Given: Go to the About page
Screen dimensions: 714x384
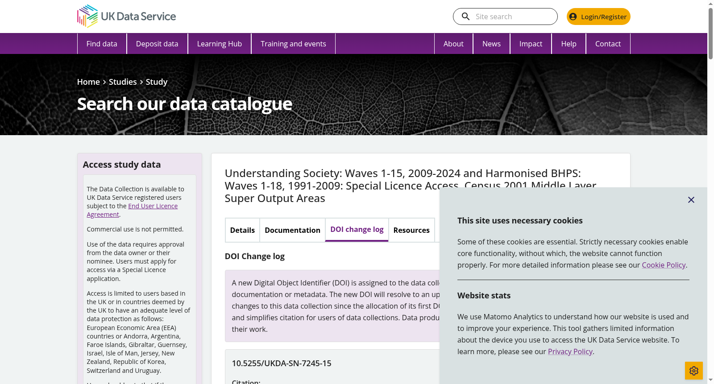Looking at the screenshot, I should click(453, 44).
